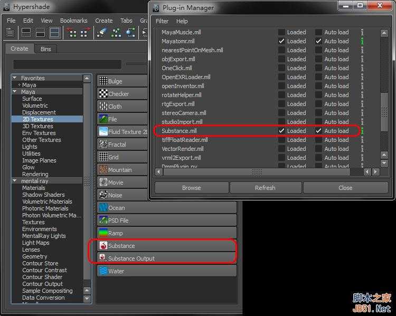Screen dimensions: 396x316
Task: Create a Fractal texture node
Action: (x=122, y=145)
